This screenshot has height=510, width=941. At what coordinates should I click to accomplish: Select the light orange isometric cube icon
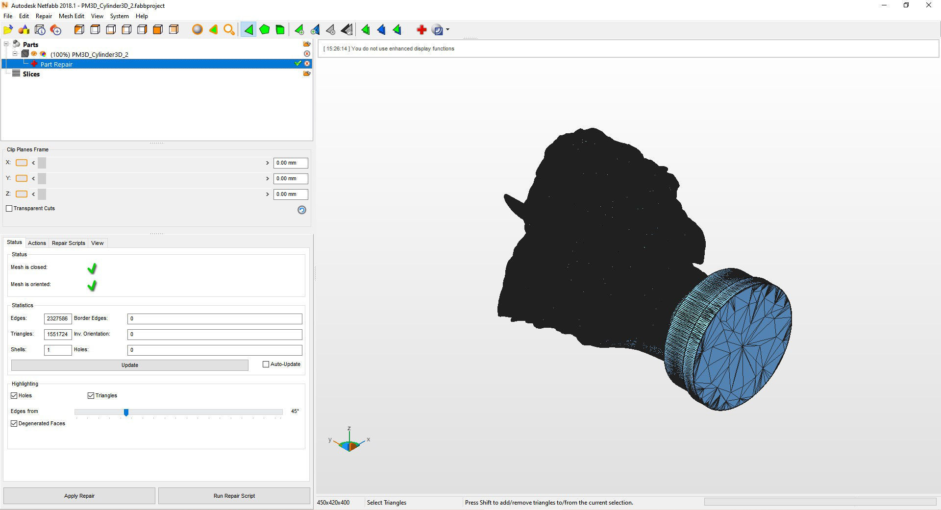[x=173, y=30]
